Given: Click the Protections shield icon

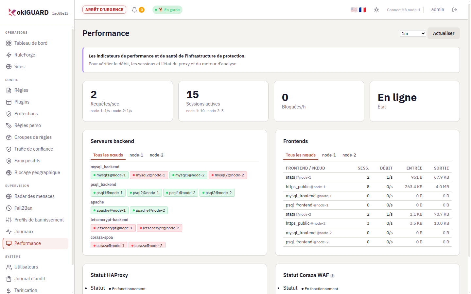Looking at the screenshot, I should [x=9, y=114].
